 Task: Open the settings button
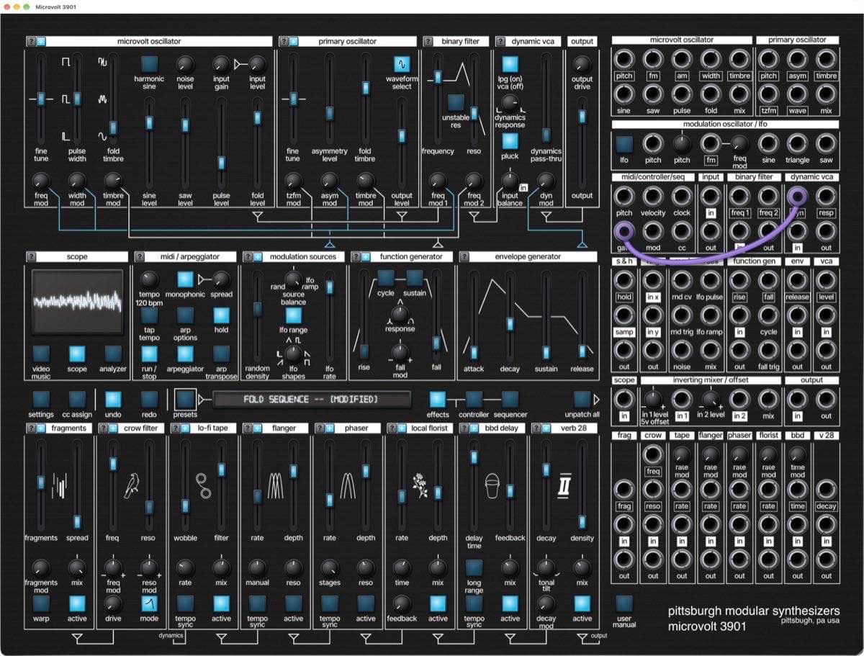pos(41,399)
